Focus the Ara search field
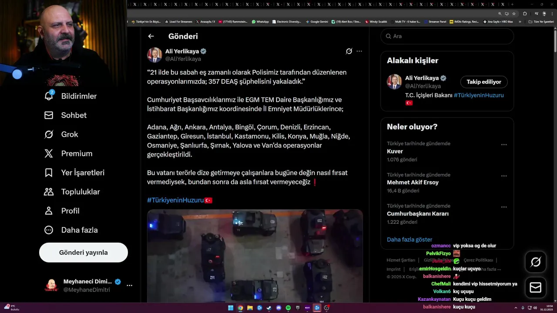 point(447,36)
